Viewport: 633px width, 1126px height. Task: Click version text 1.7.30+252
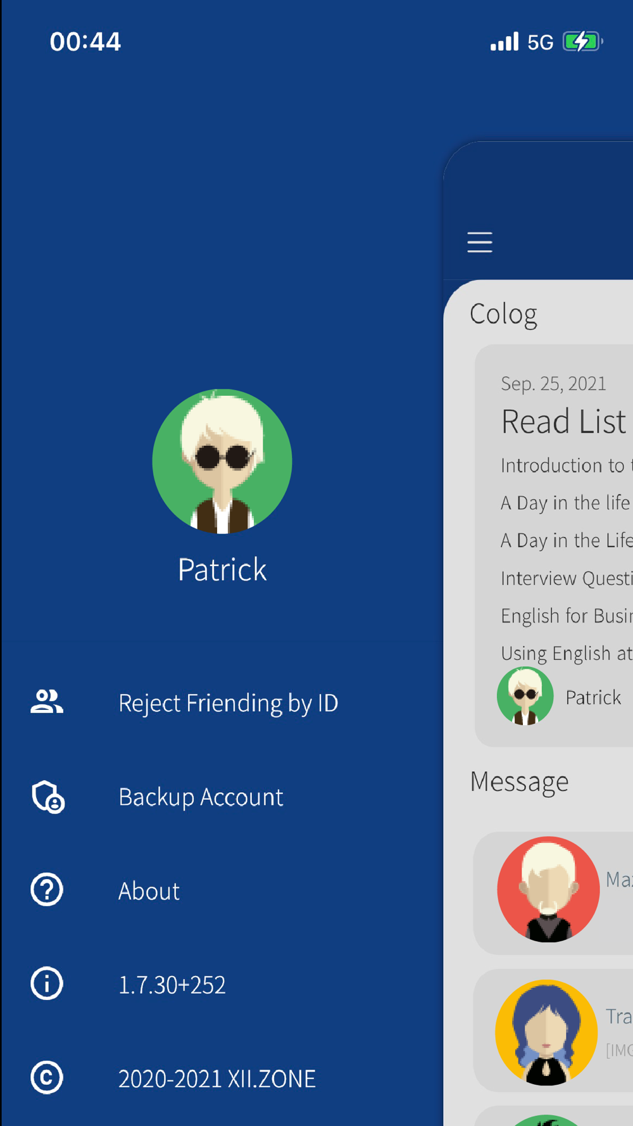click(172, 985)
